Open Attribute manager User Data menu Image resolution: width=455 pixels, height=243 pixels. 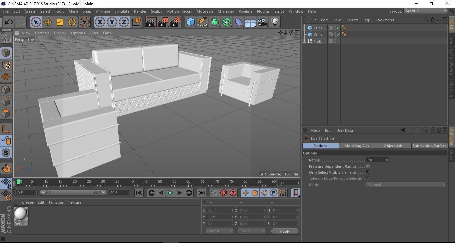344,130
